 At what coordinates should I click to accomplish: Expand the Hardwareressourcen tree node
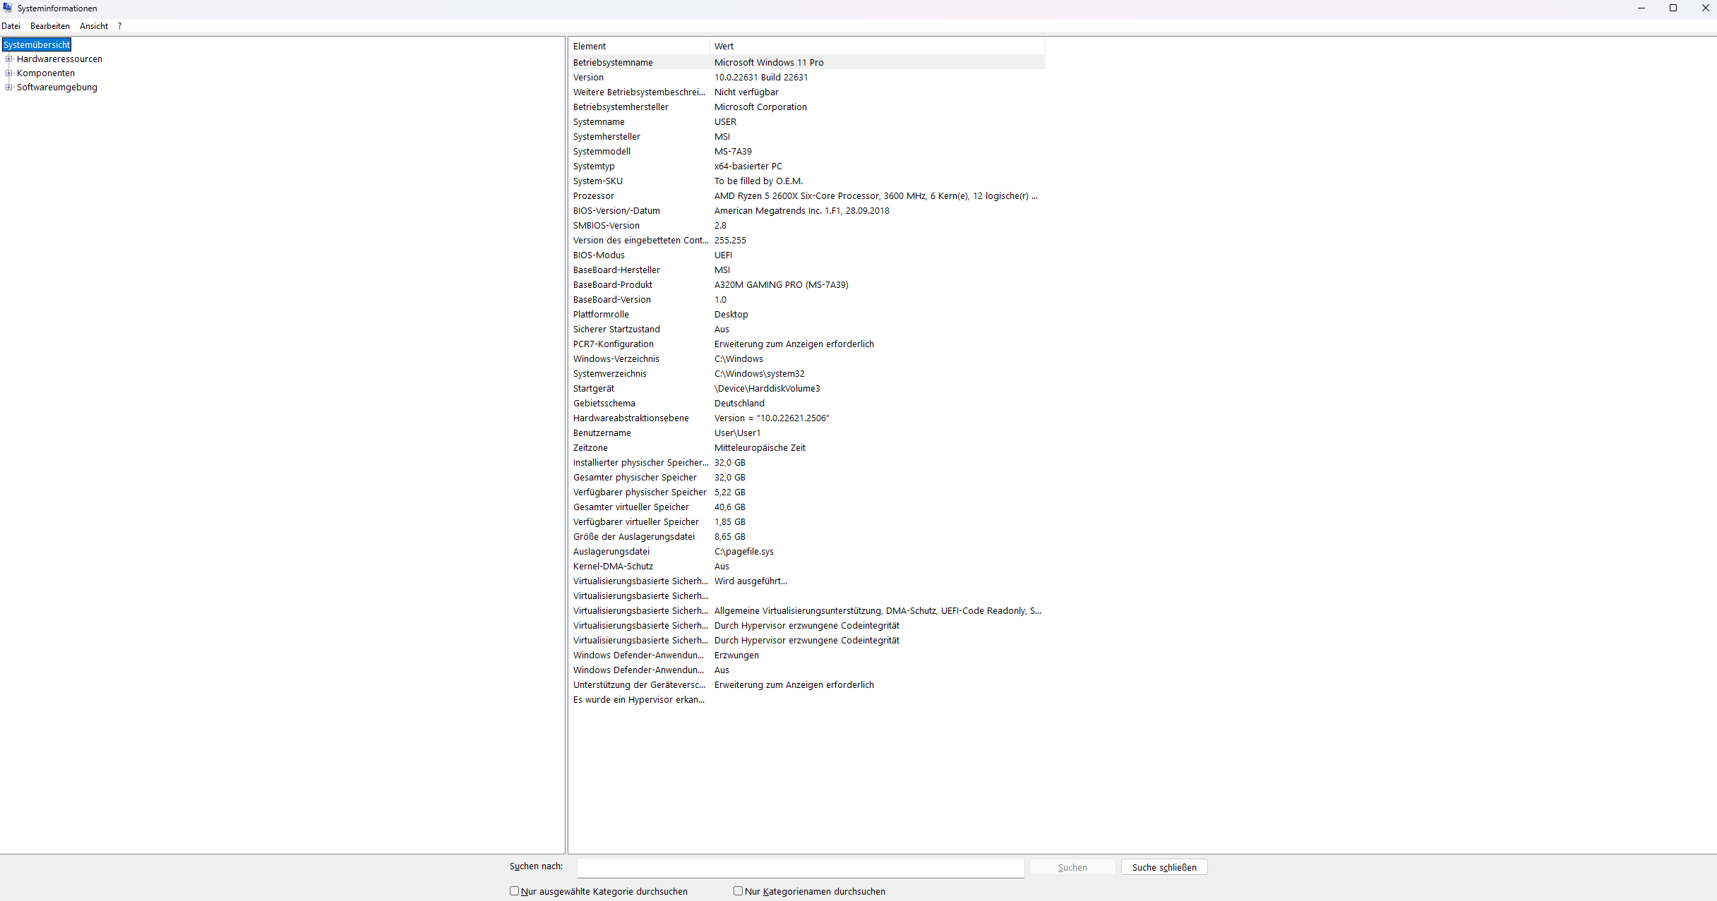tap(9, 59)
